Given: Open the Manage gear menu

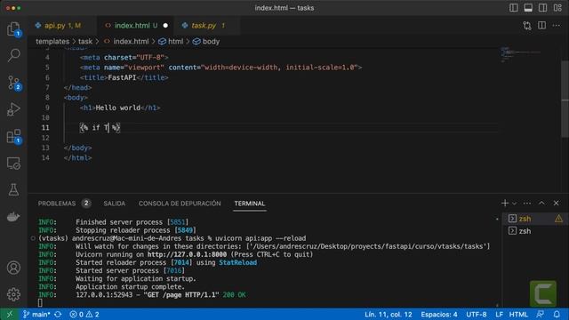Looking at the screenshot, I should pos(14,294).
